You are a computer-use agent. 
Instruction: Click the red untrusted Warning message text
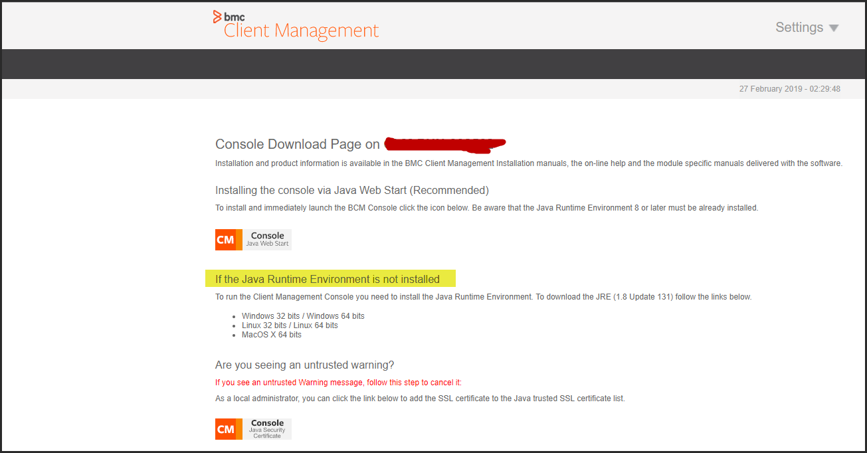coord(338,383)
